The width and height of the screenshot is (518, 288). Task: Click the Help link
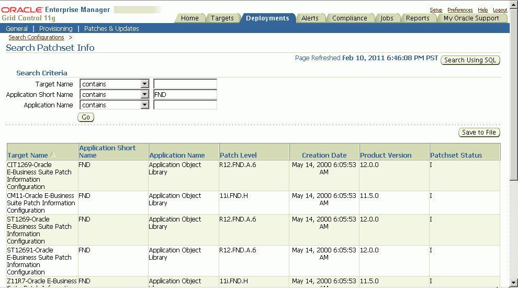click(x=482, y=10)
